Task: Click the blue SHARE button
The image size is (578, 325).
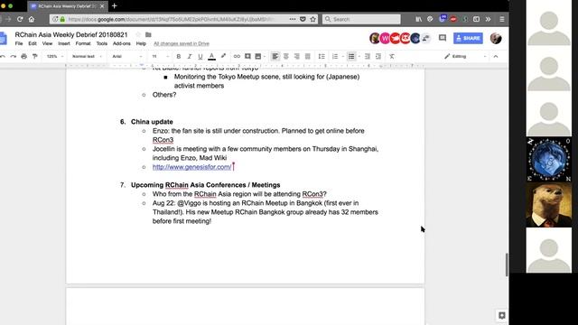Action: click(468, 38)
